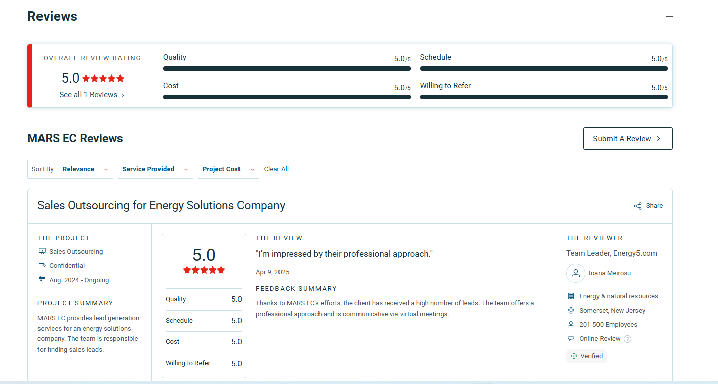Click the person icon beside 201-500 Employees
The width and height of the screenshot is (718, 384).
pyautogui.click(x=571, y=324)
